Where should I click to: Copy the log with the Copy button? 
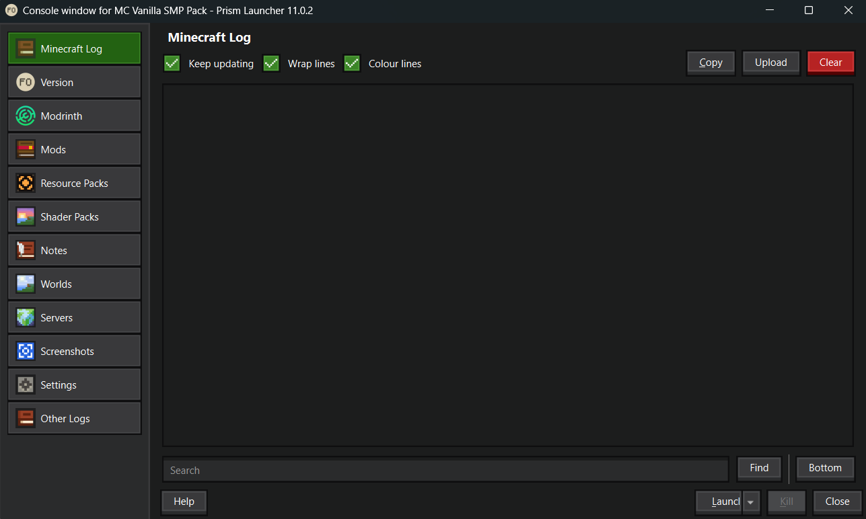(x=711, y=63)
